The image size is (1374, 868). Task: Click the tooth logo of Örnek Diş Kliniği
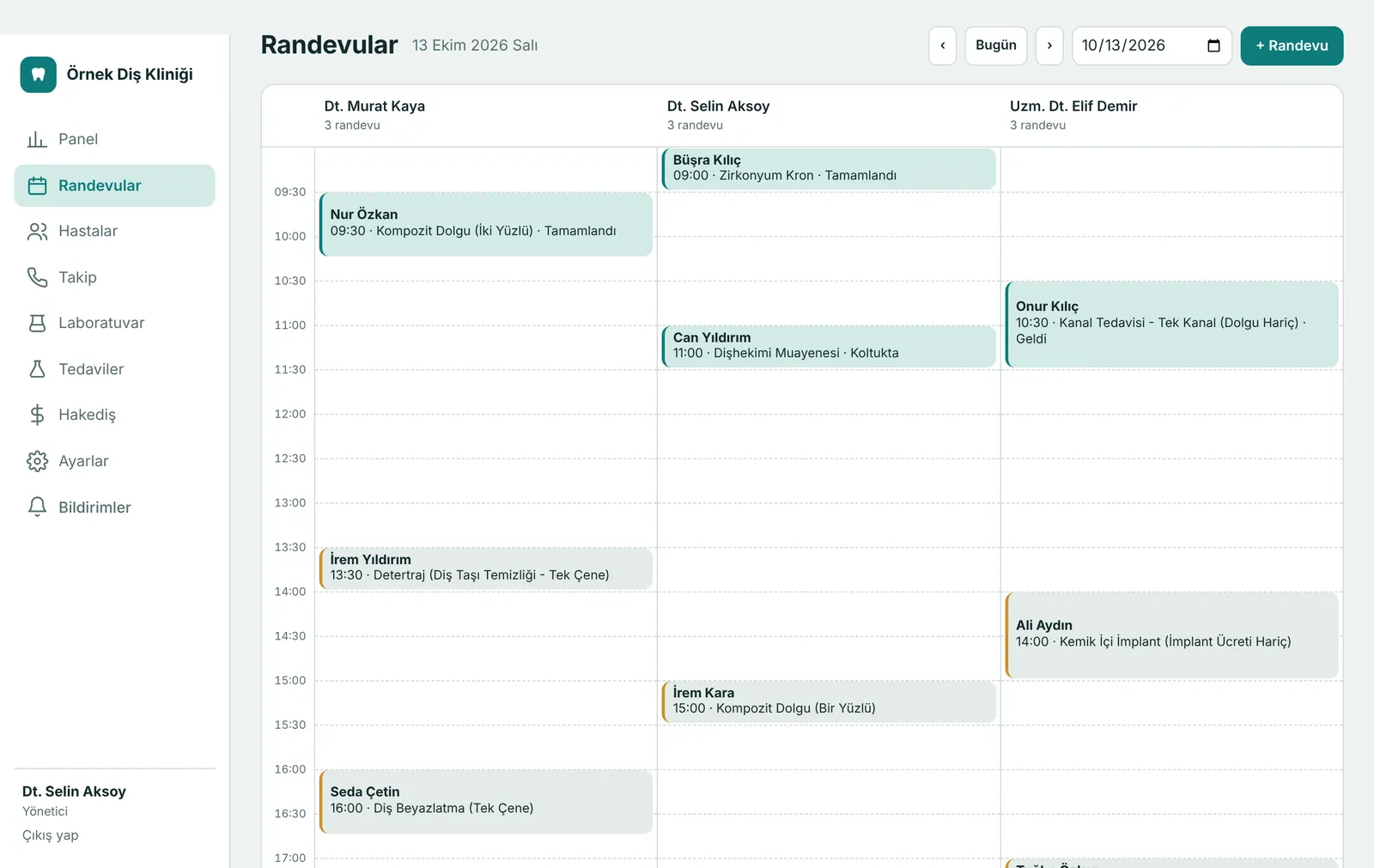(x=39, y=75)
